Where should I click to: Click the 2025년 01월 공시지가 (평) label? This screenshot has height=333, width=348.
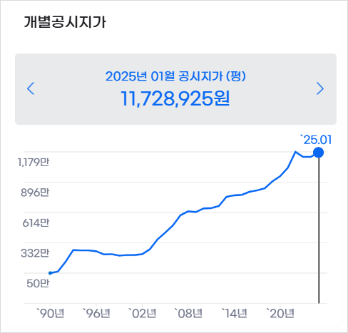pos(175,76)
